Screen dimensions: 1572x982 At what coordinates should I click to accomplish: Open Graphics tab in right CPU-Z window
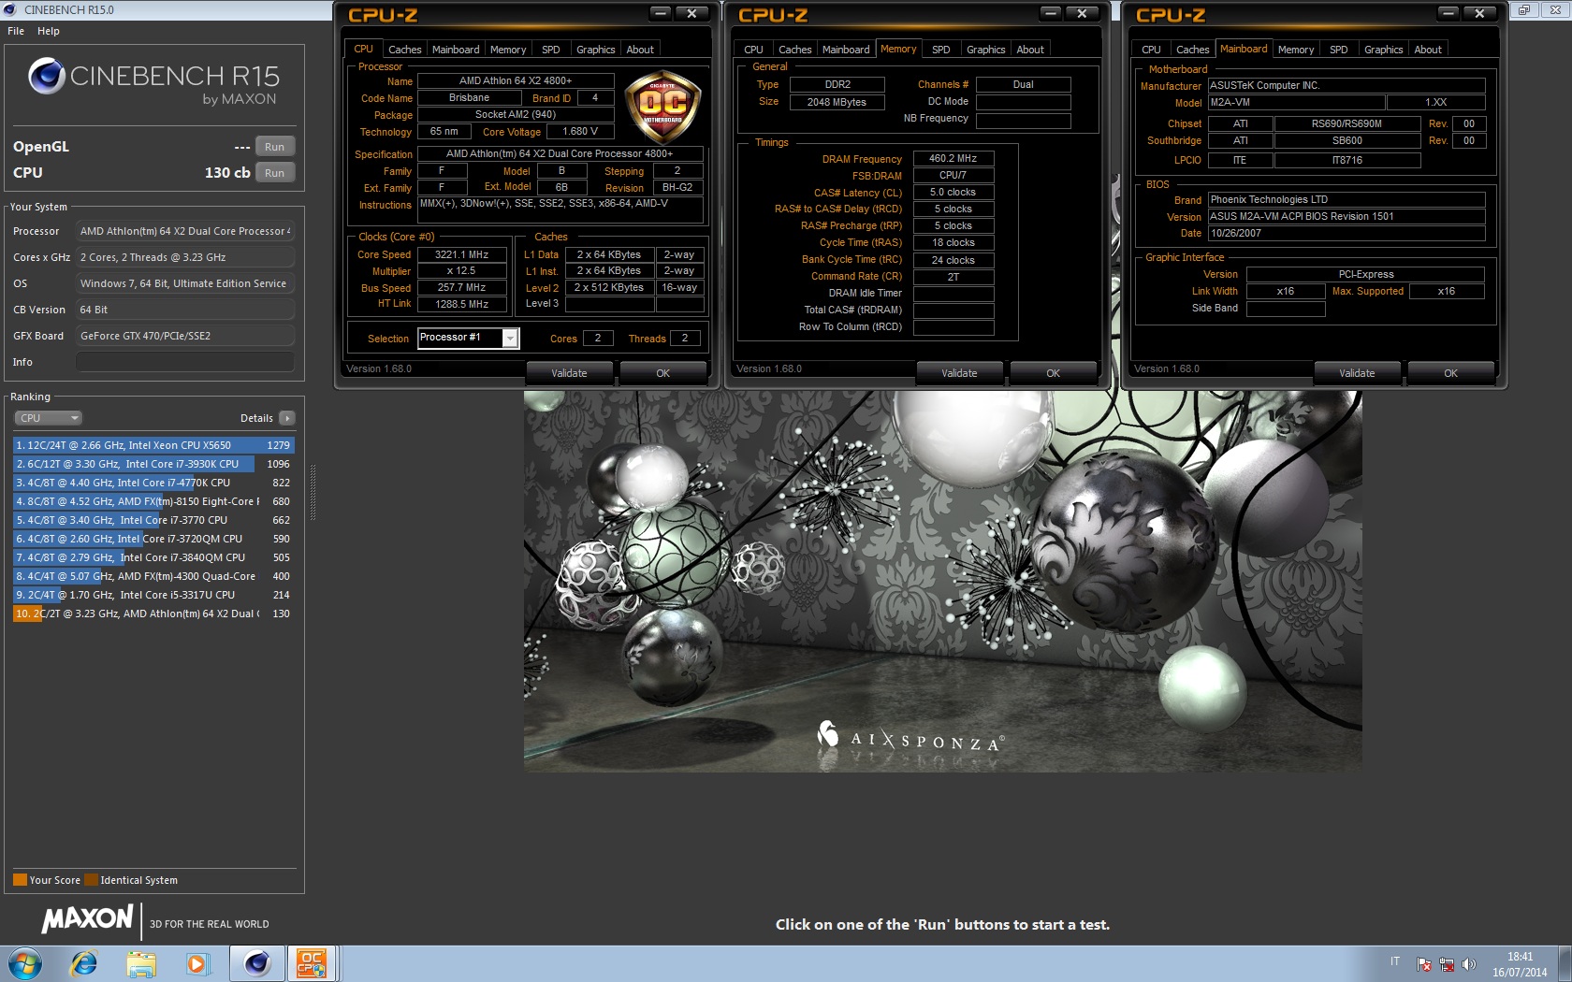coord(1383,50)
